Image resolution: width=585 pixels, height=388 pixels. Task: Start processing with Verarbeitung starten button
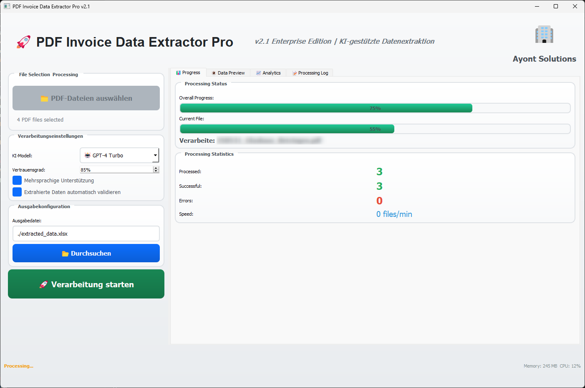point(86,284)
